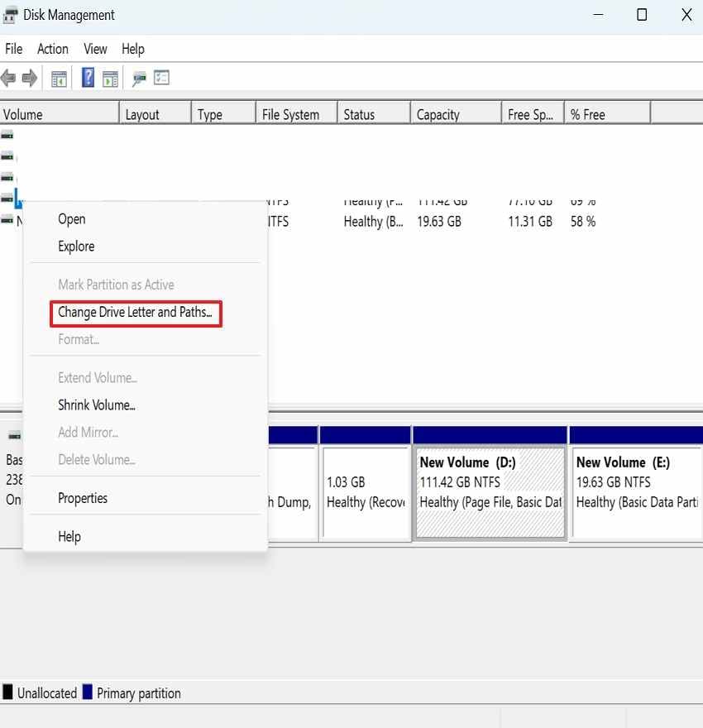The image size is (703, 728).
Task: Click Show/Hide Console Tree toolbar icon
Action: [x=59, y=79]
